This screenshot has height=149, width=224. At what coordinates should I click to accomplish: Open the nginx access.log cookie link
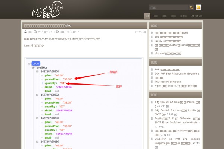click(x=176, y=86)
